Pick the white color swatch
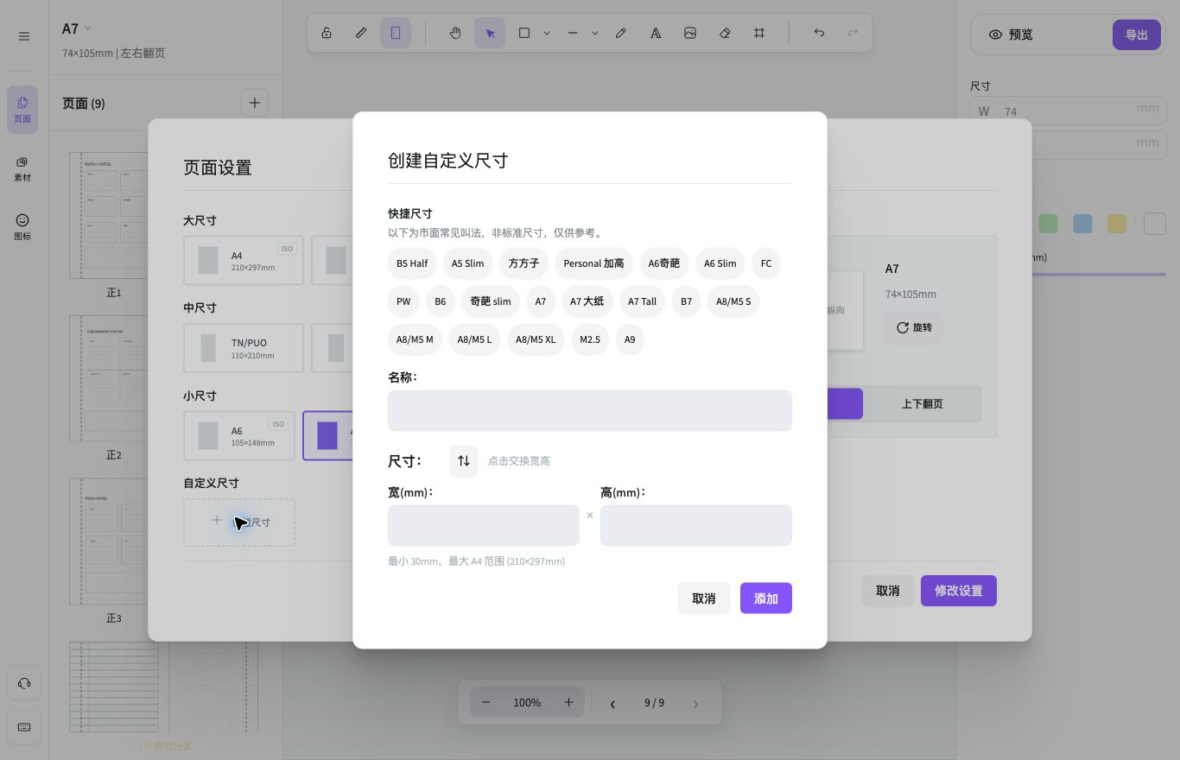Screen dimensions: 1180x760 (x=1155, y=224)
